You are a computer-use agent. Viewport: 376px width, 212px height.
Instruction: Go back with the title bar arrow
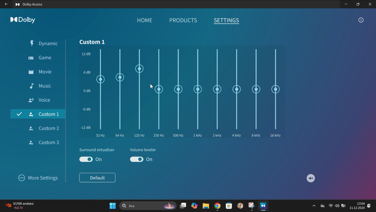6,4
